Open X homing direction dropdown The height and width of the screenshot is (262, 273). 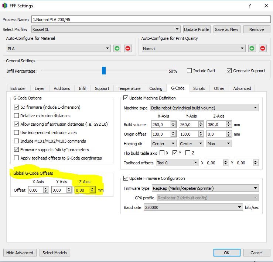(164, 144)
